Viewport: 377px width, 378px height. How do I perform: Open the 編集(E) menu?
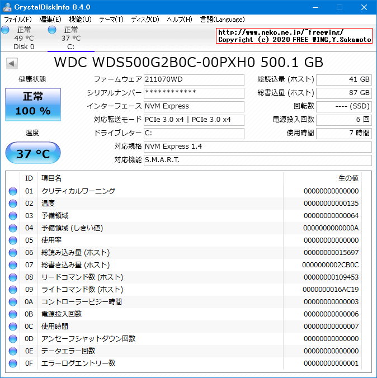pyautogui.click(x=50, y=20)
